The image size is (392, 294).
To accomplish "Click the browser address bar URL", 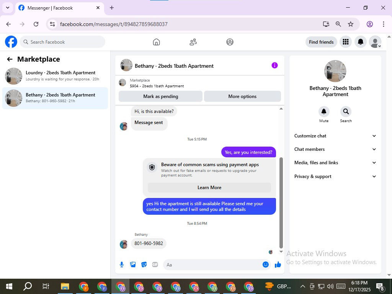I will click(114, 24).
